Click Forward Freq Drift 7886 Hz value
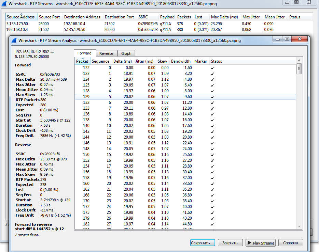 55,136
